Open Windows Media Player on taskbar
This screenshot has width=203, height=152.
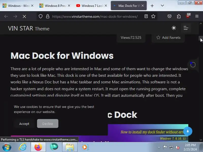tap(85, 147)
